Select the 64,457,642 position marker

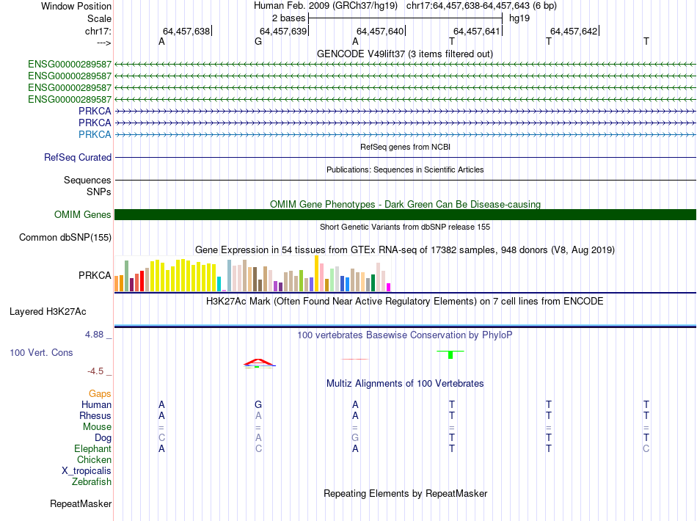pyautogui.click(x=574, y=31)
